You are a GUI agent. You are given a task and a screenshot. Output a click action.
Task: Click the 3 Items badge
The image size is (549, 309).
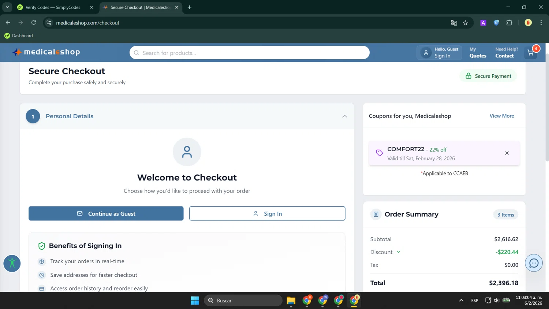(505, 215)
